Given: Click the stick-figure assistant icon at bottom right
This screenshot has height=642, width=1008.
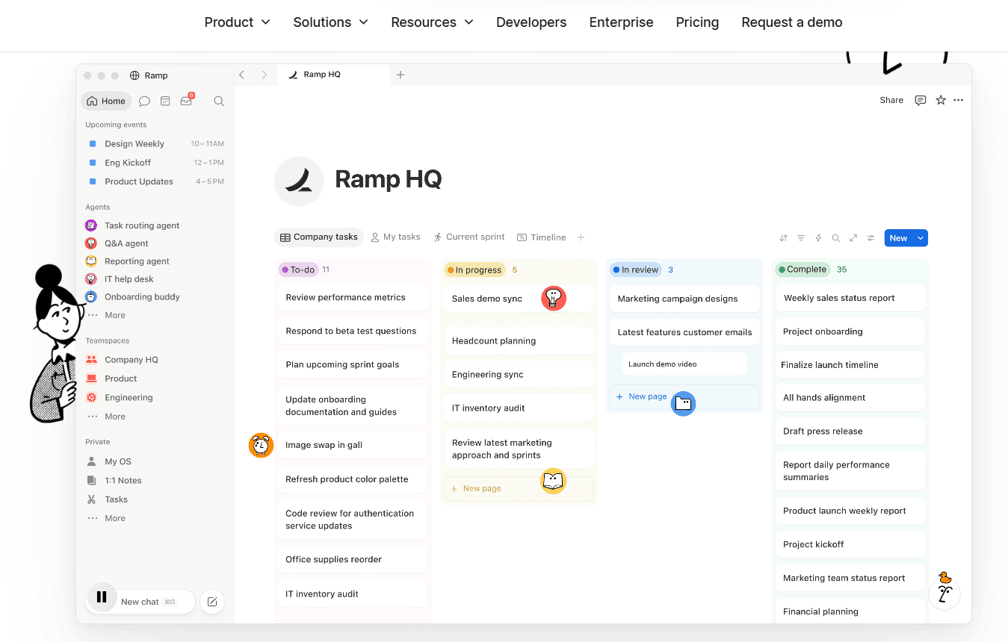Looking at the screenshot, I should pyautogui.click(x=944, y=593).
